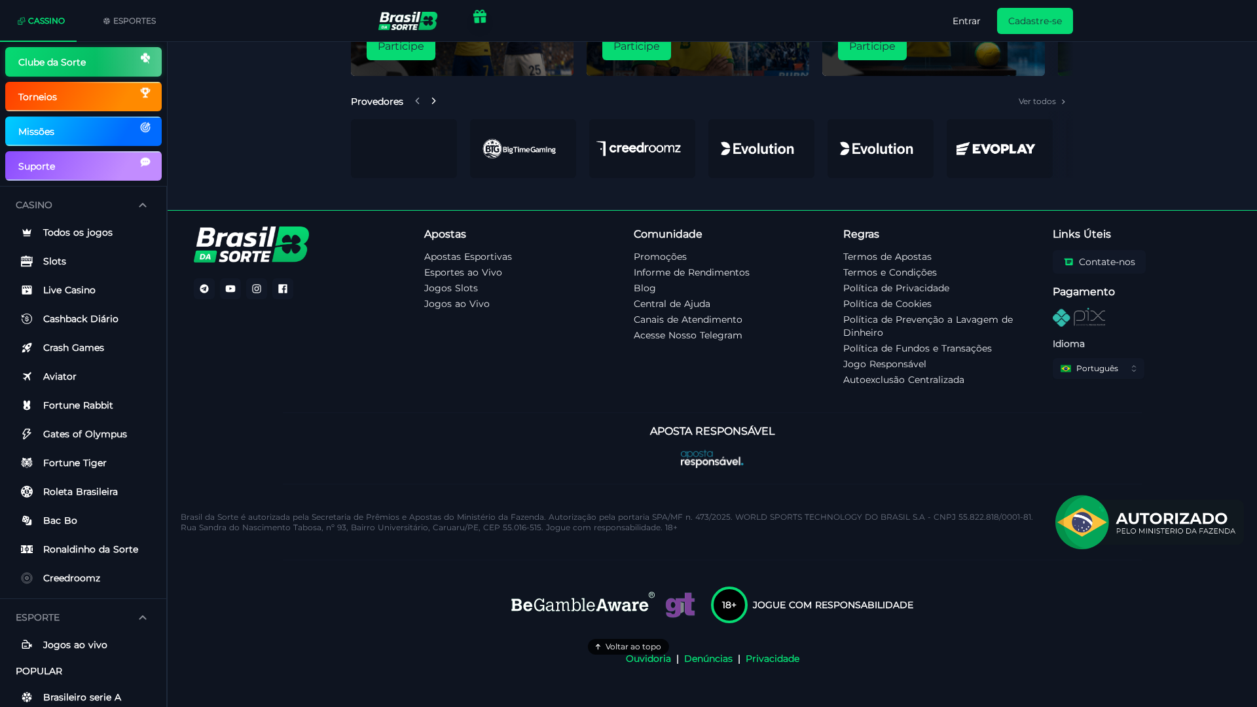
Task: Open Acesse Nosso Telegram link
Action: (688, 335)
